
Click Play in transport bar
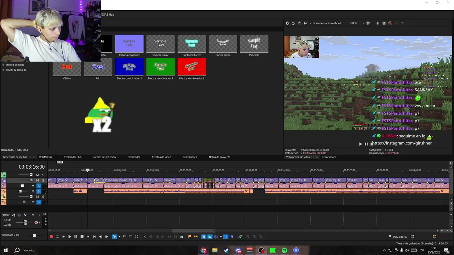click(x=70, y=237)
